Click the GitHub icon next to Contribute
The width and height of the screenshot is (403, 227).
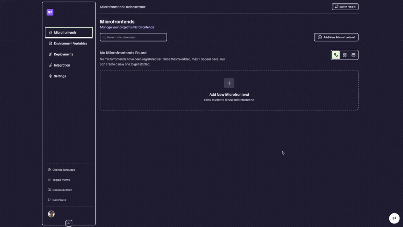click(49, 200)
